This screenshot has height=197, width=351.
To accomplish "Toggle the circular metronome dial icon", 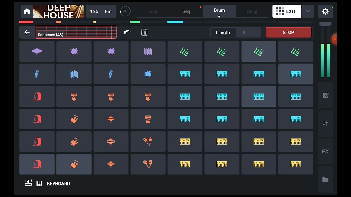I will tap(125, 11).
